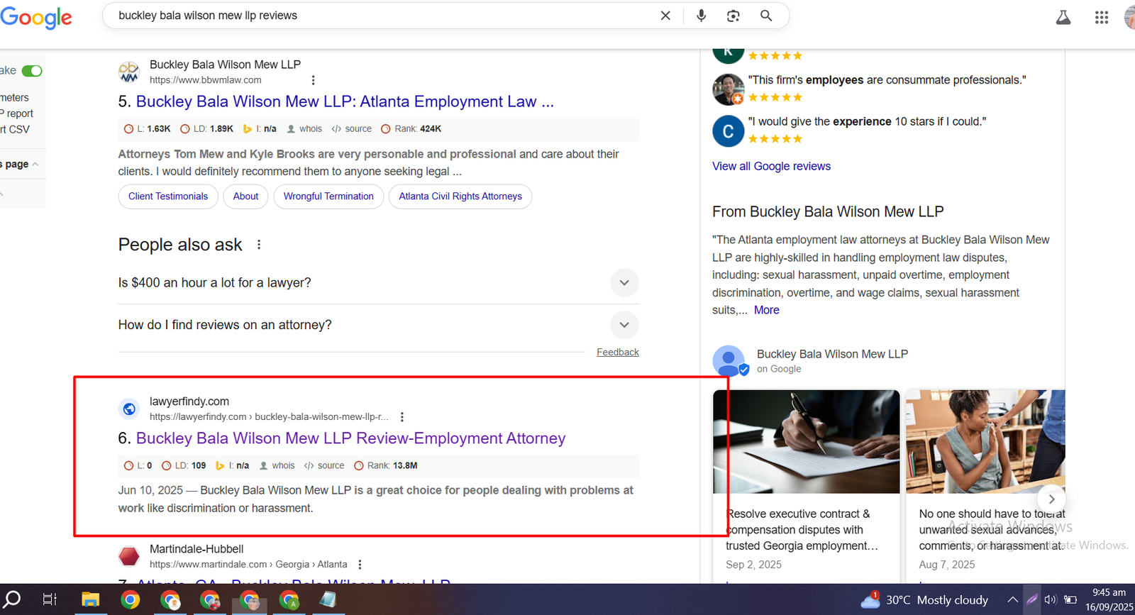This screenshot has height=615, width=1135.
Task: Open File Explorer from the taskbar
Action: [90, 600]
